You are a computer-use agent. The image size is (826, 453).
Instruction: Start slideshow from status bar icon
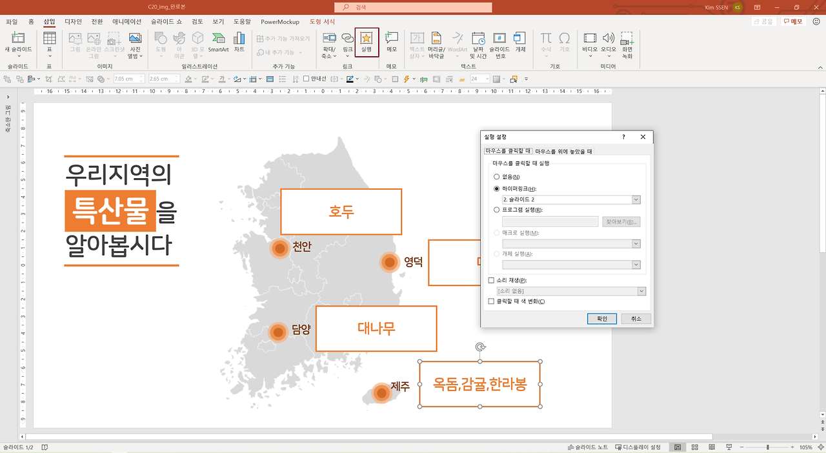click(729, 447)
